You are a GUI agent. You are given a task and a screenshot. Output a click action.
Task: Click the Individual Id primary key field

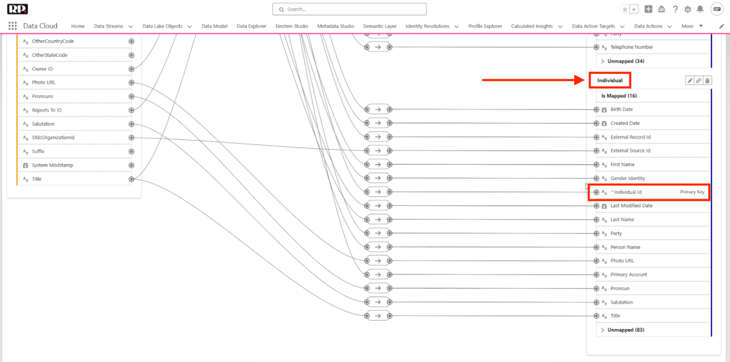(x=627, y=192)
